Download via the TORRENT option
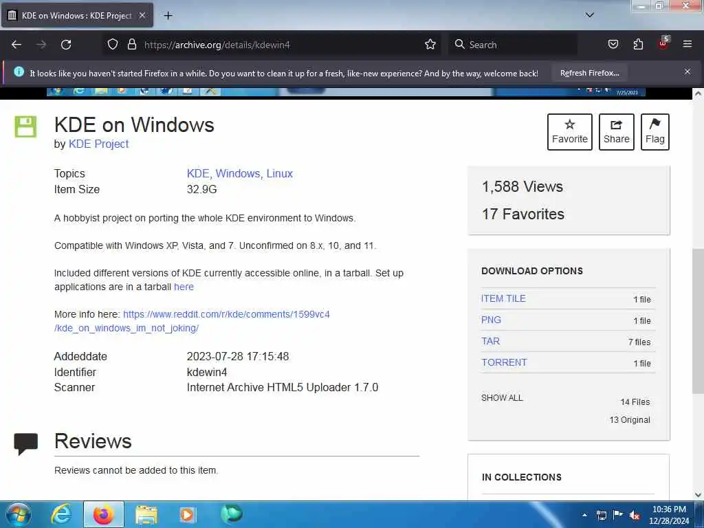This screenshot has width=704, height=528. coord(504,363)
